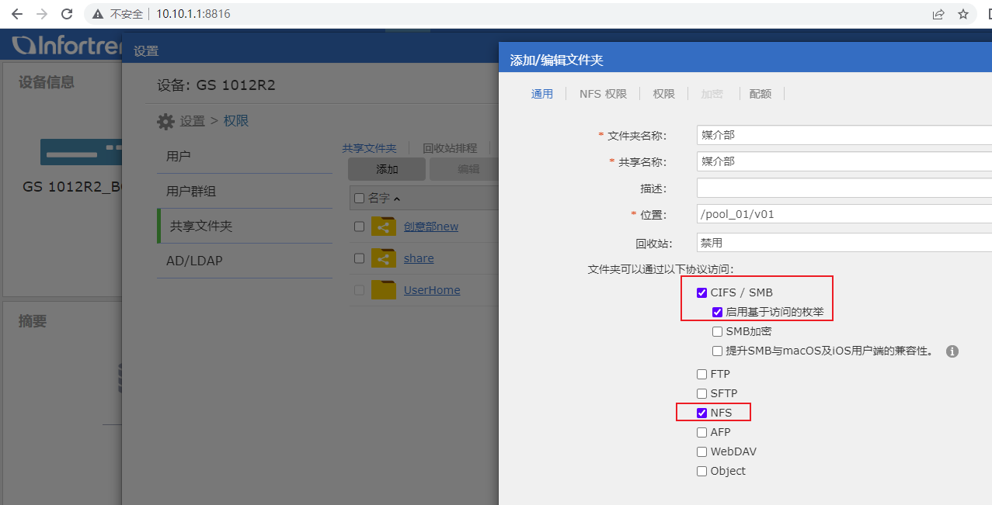The width and height of the screenshot is (992, 505).
Task: Open the 配额 tab
Action: 760,94
